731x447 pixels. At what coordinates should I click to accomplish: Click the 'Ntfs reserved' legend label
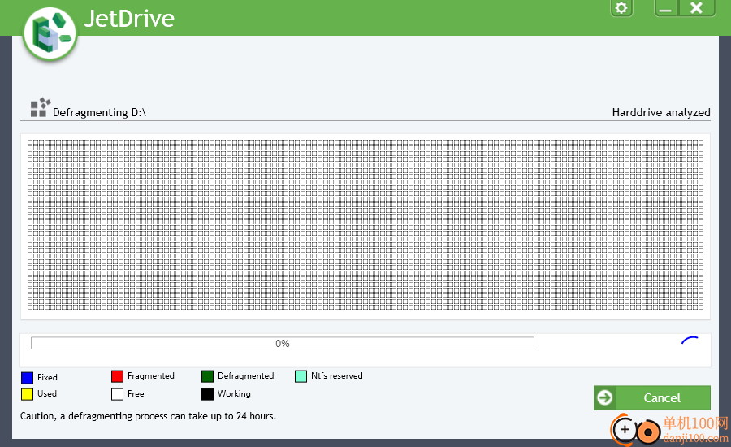(336, 375)
